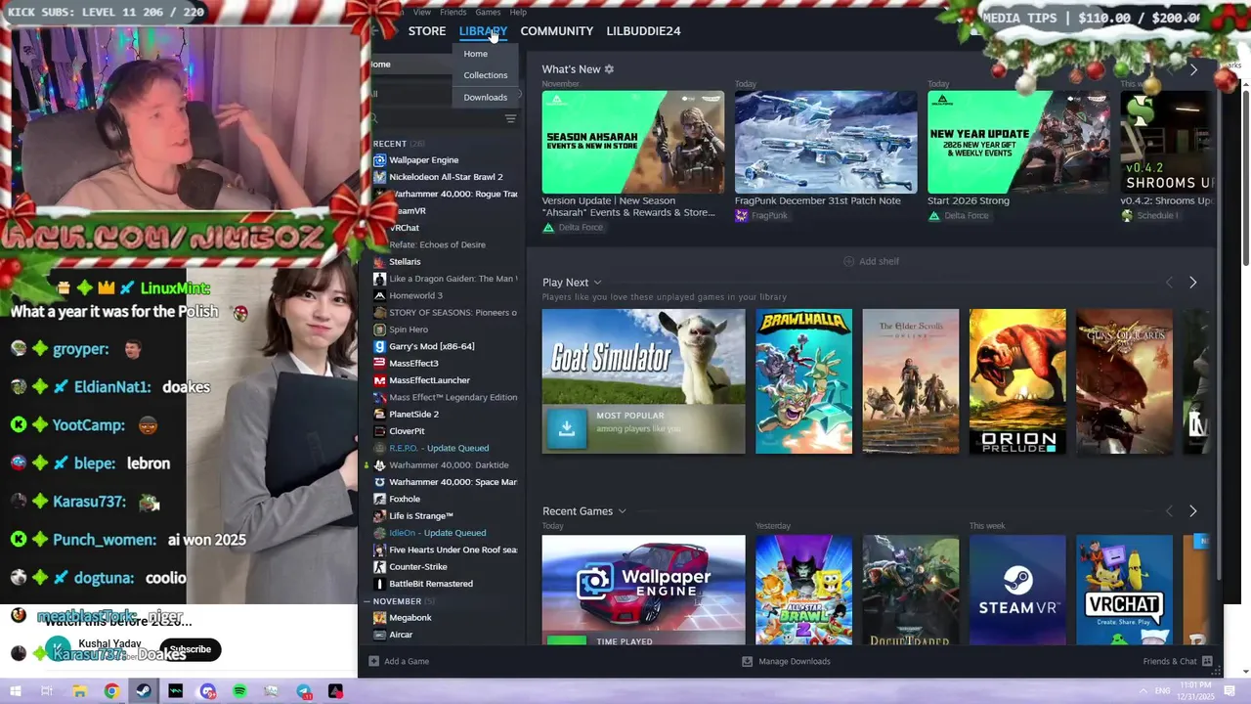1251x704 pixels.
Task: Click Add a Game button
Action: [x=399, y=661]
